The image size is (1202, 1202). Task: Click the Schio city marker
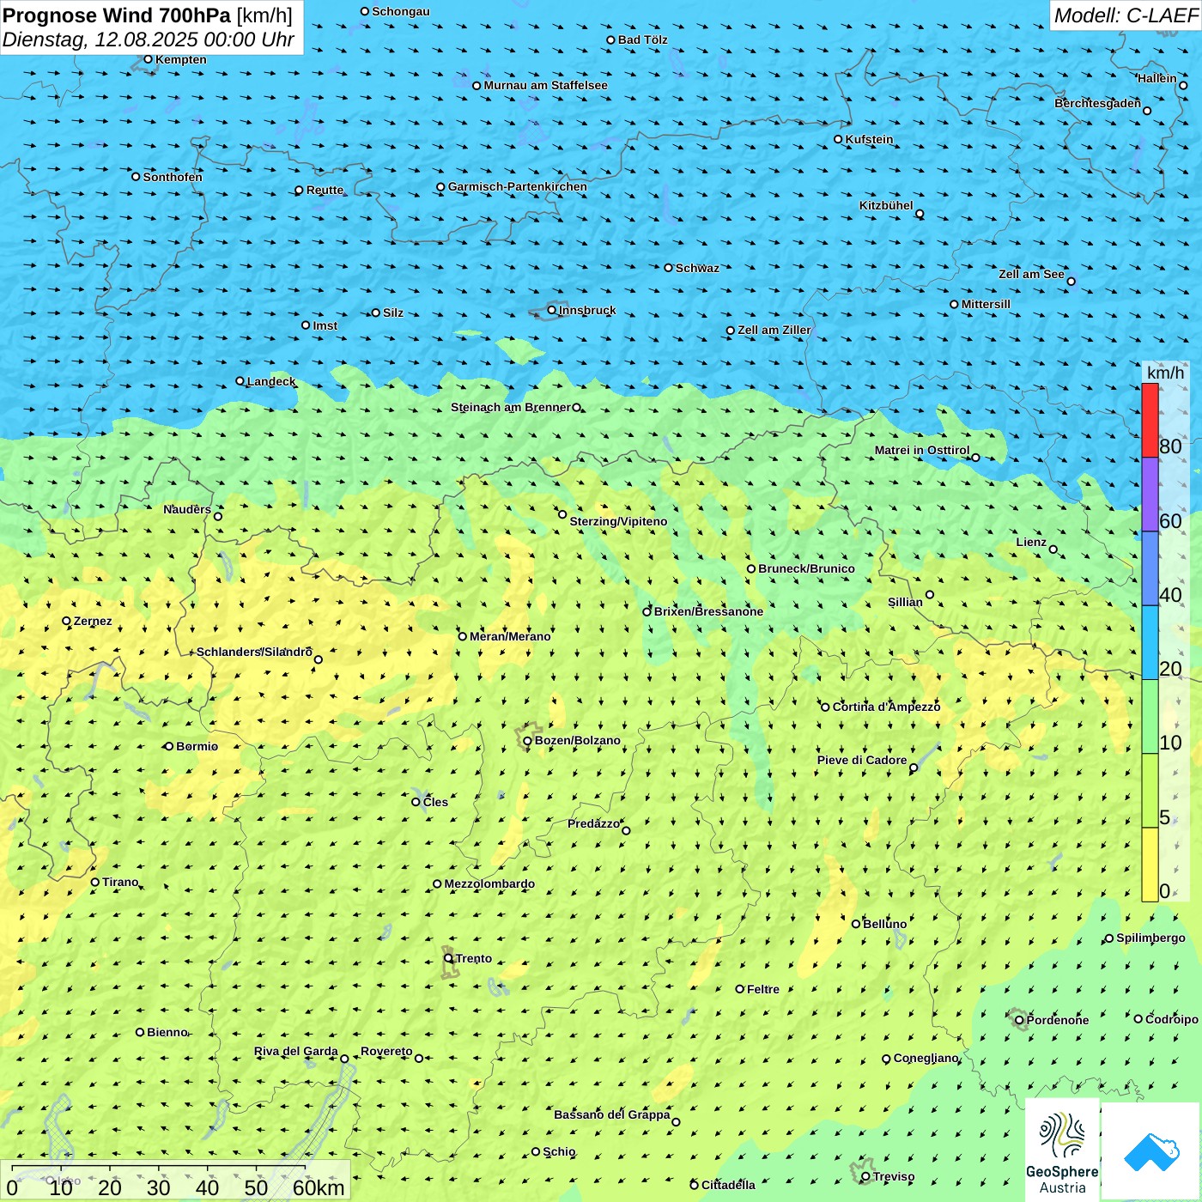pos(536,1151)
